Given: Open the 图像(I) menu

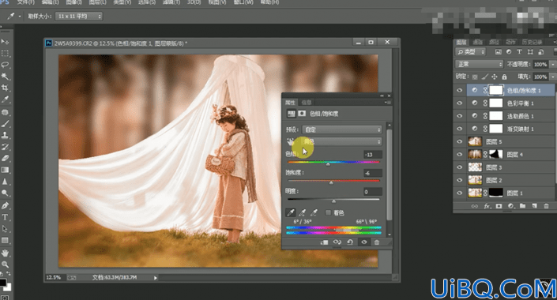Looking at the screenshot, I should coord(73,2).
